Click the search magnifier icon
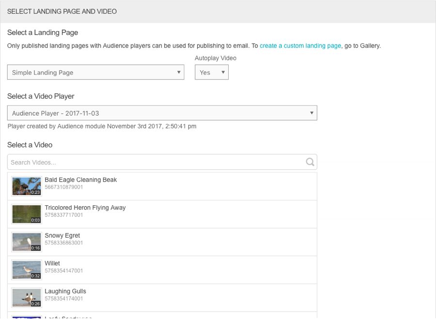 coord(310,162)
